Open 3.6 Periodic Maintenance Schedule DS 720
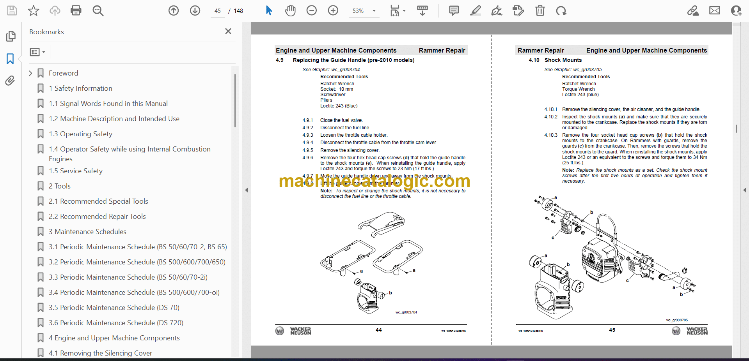The height and width of the screenshot is (361, 749). [x=116, y=323]
